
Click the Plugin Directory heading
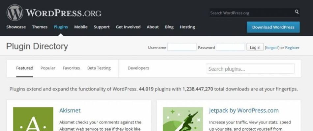pos(37,47)
